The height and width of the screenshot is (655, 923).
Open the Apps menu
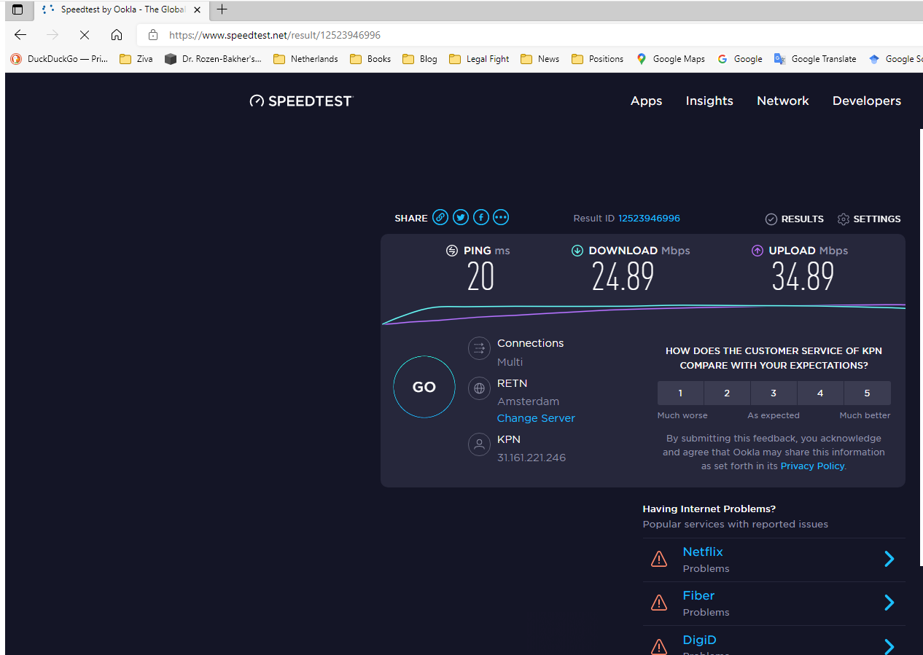pyautogui.click(x=646, y=101)
